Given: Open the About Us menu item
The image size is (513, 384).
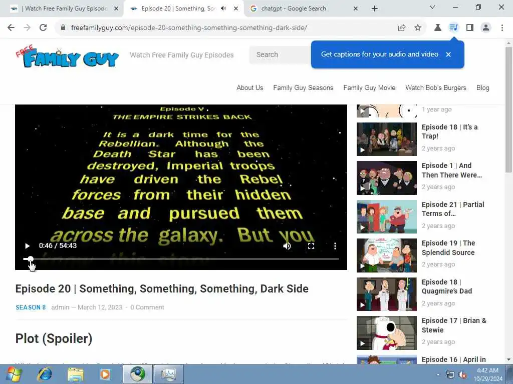Looking at the screenshot, I should (x=249, y=88).
